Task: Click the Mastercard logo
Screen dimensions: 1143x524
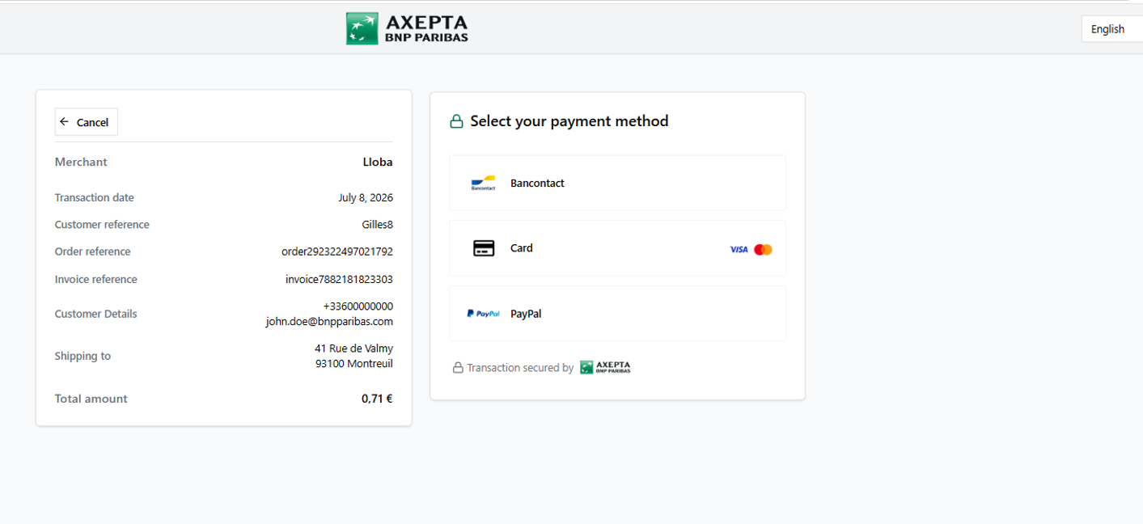Action: tap(763, 250)
